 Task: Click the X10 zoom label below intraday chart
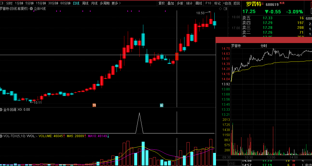231,163
